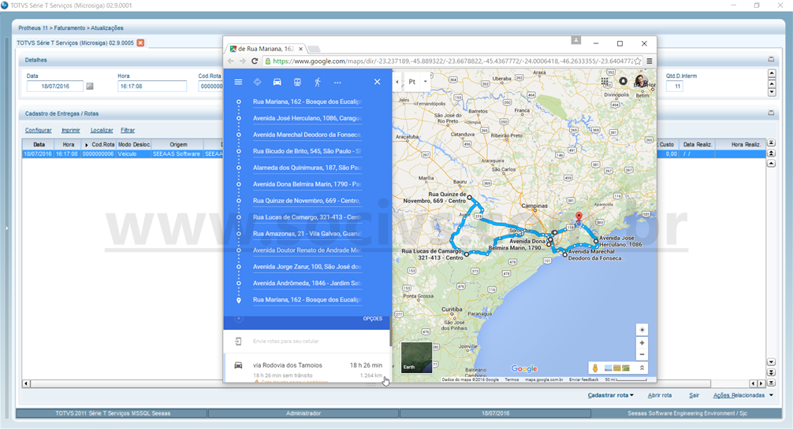Select the car driving mode icon
Image resolution: width=793 pixels, height=429 pixels.
277,82
